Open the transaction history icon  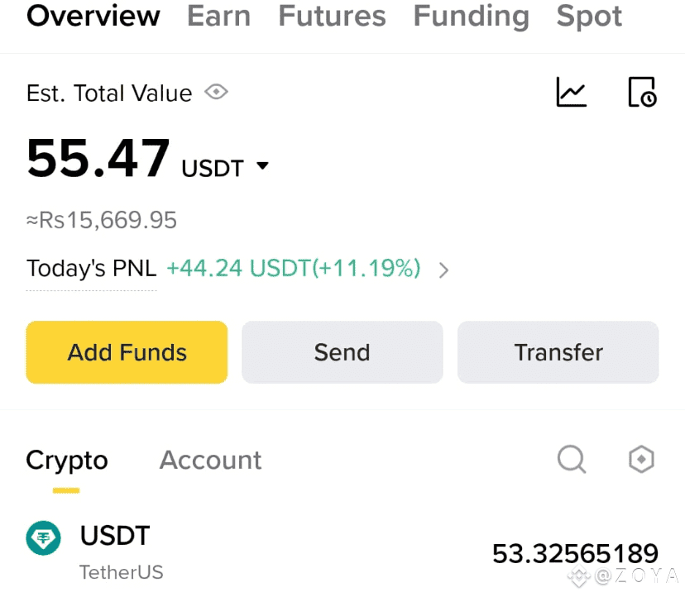641,92
